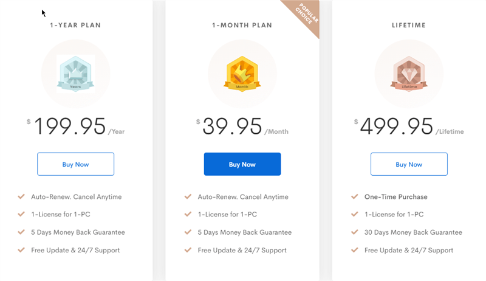This screenshot has height=281, width=486.
Task: Buy the 1-Year Plan now
Action: click(75, 164)
